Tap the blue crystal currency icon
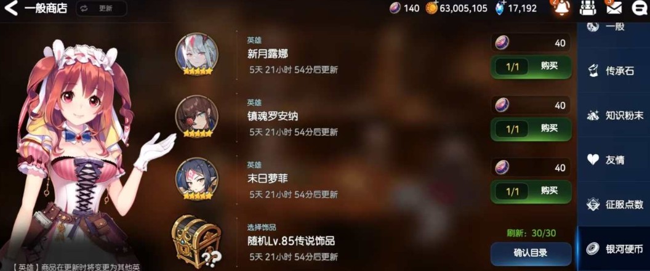650x271 pixels. (x=501, y=8)
